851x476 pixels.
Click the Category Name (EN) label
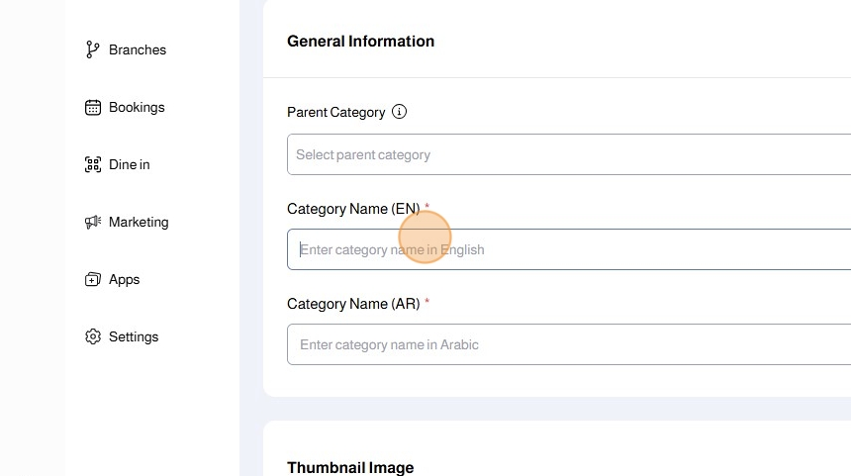click(353, 209)
